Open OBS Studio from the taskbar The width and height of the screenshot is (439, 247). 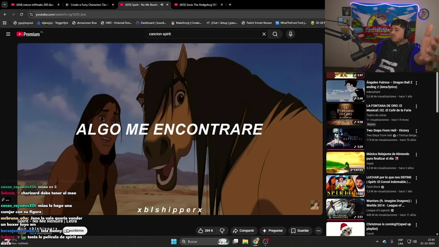tap(265, 242)
